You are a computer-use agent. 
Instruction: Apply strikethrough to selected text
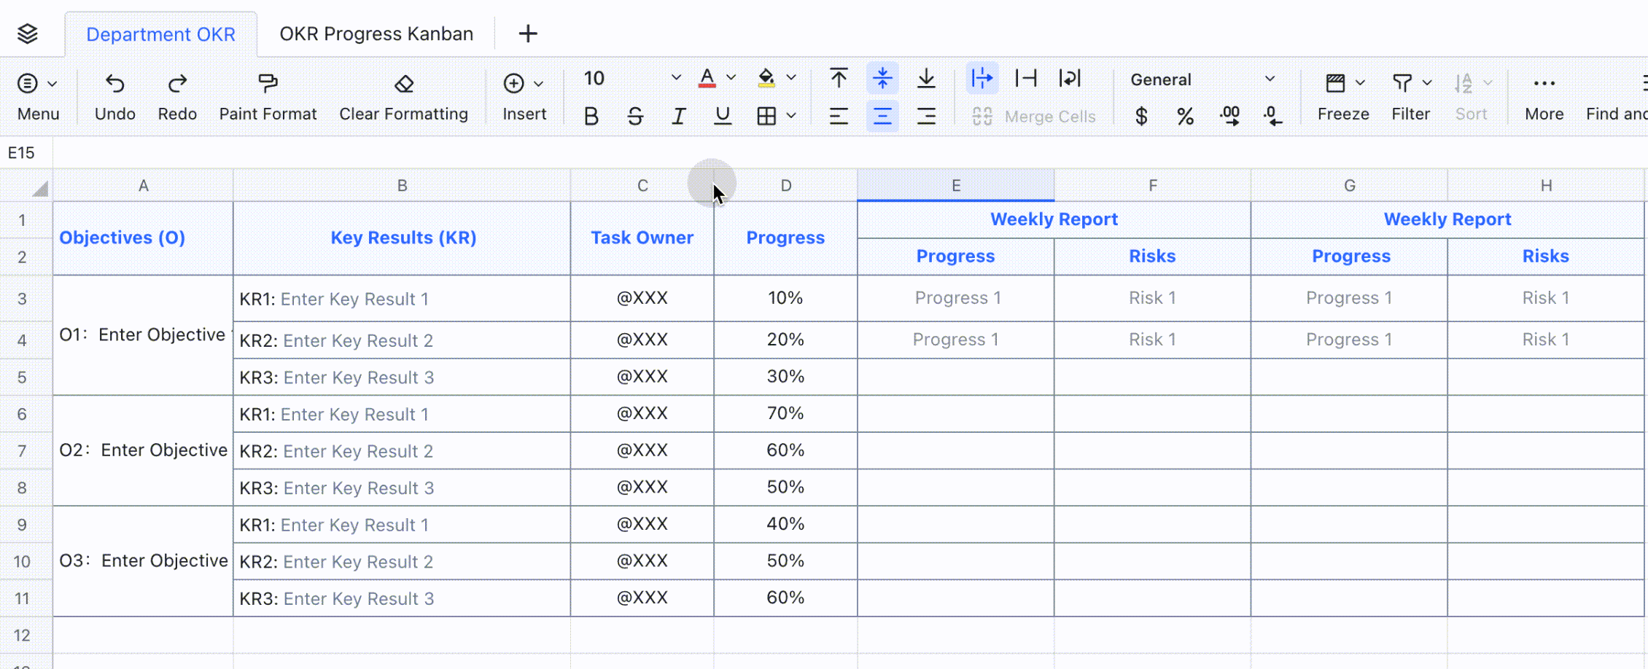click(634, 115)
